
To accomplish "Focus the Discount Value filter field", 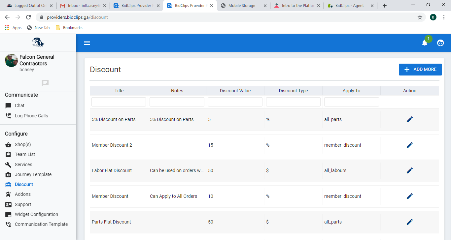I will [x=235, y=102].
